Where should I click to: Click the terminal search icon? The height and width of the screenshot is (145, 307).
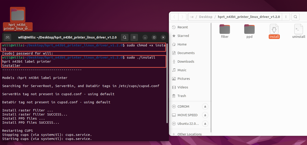[125, 37]
